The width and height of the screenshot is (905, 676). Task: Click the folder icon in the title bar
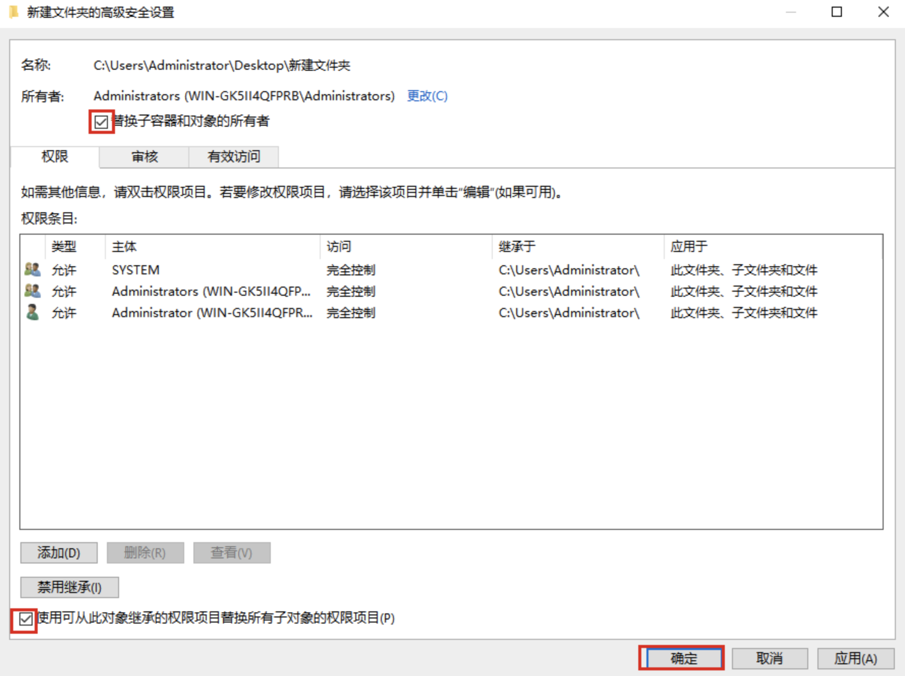coord(14,12)
